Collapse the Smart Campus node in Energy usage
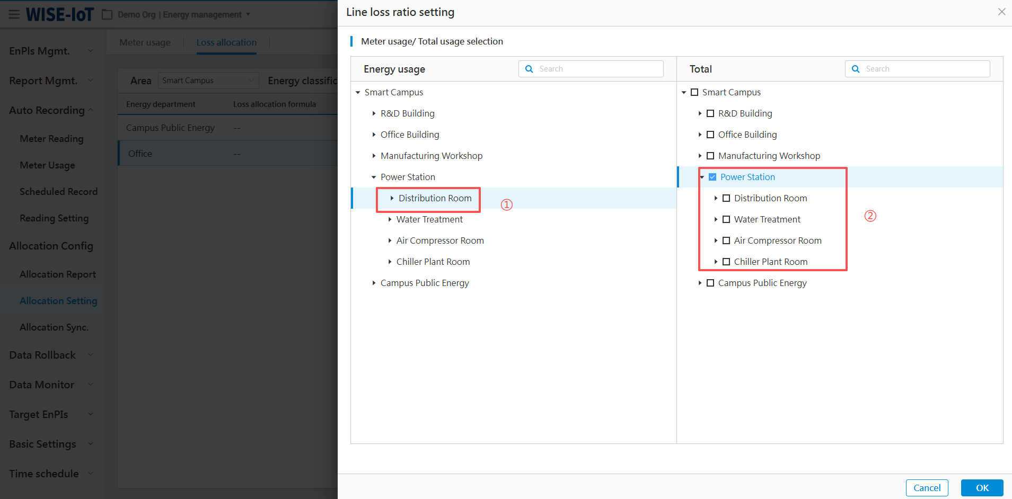The height and width of the screenshot is (499, 1012). pos(358,92)
